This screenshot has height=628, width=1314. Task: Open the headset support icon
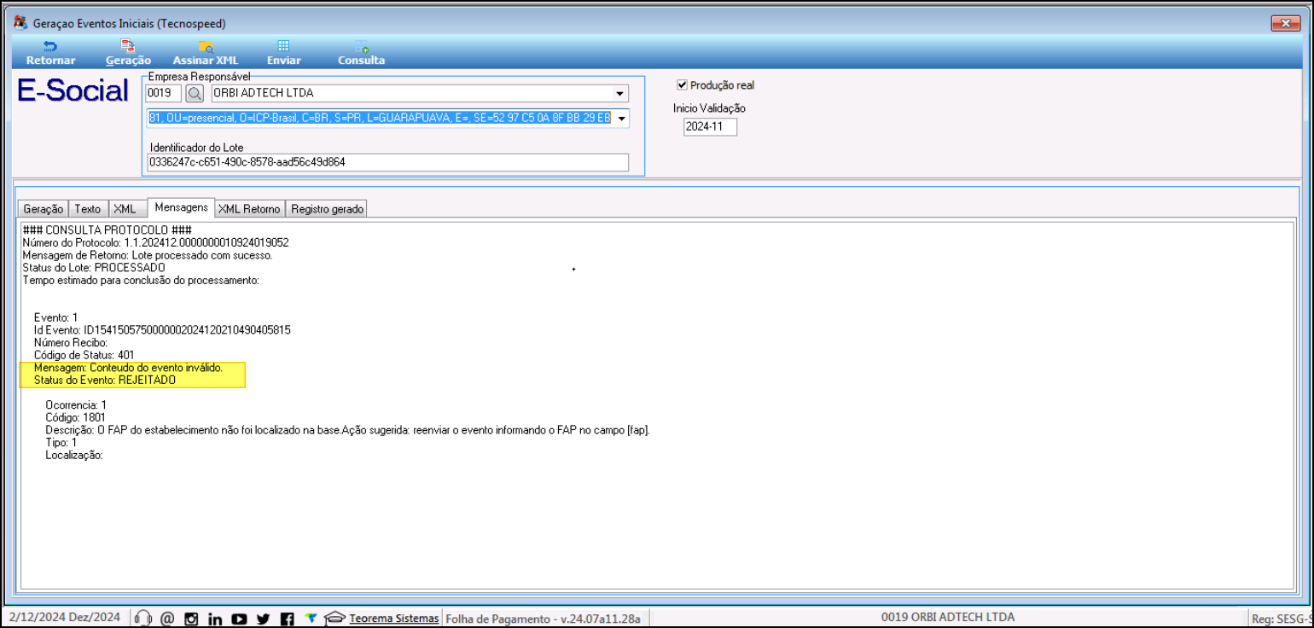[143, 619]
